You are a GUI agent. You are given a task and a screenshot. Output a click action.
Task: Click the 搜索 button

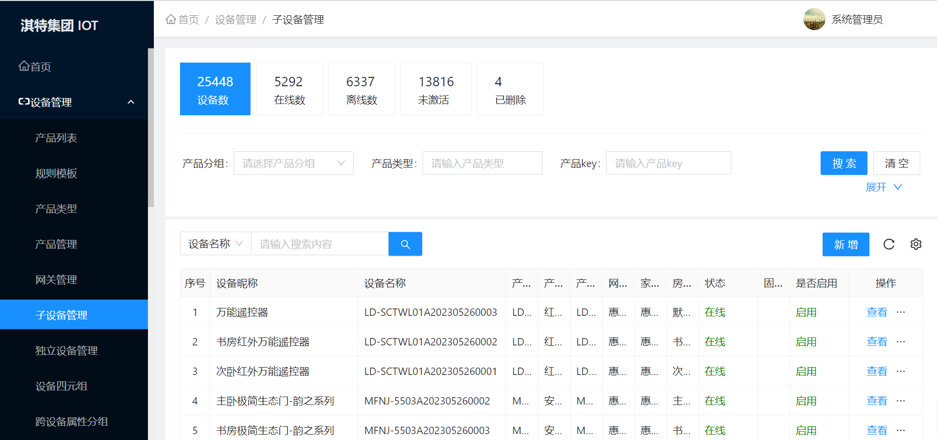[x=844, y=163]
